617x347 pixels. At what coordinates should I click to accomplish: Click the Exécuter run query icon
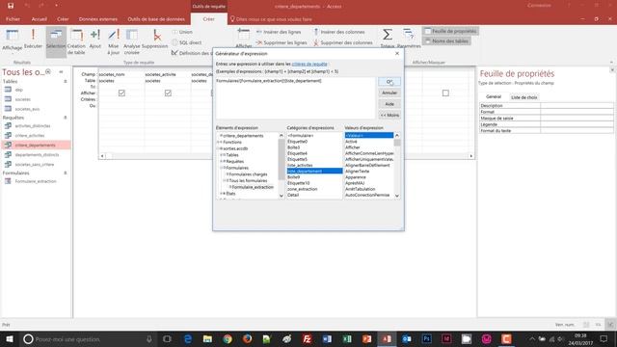pyautogui.click(x=33, y=39)
